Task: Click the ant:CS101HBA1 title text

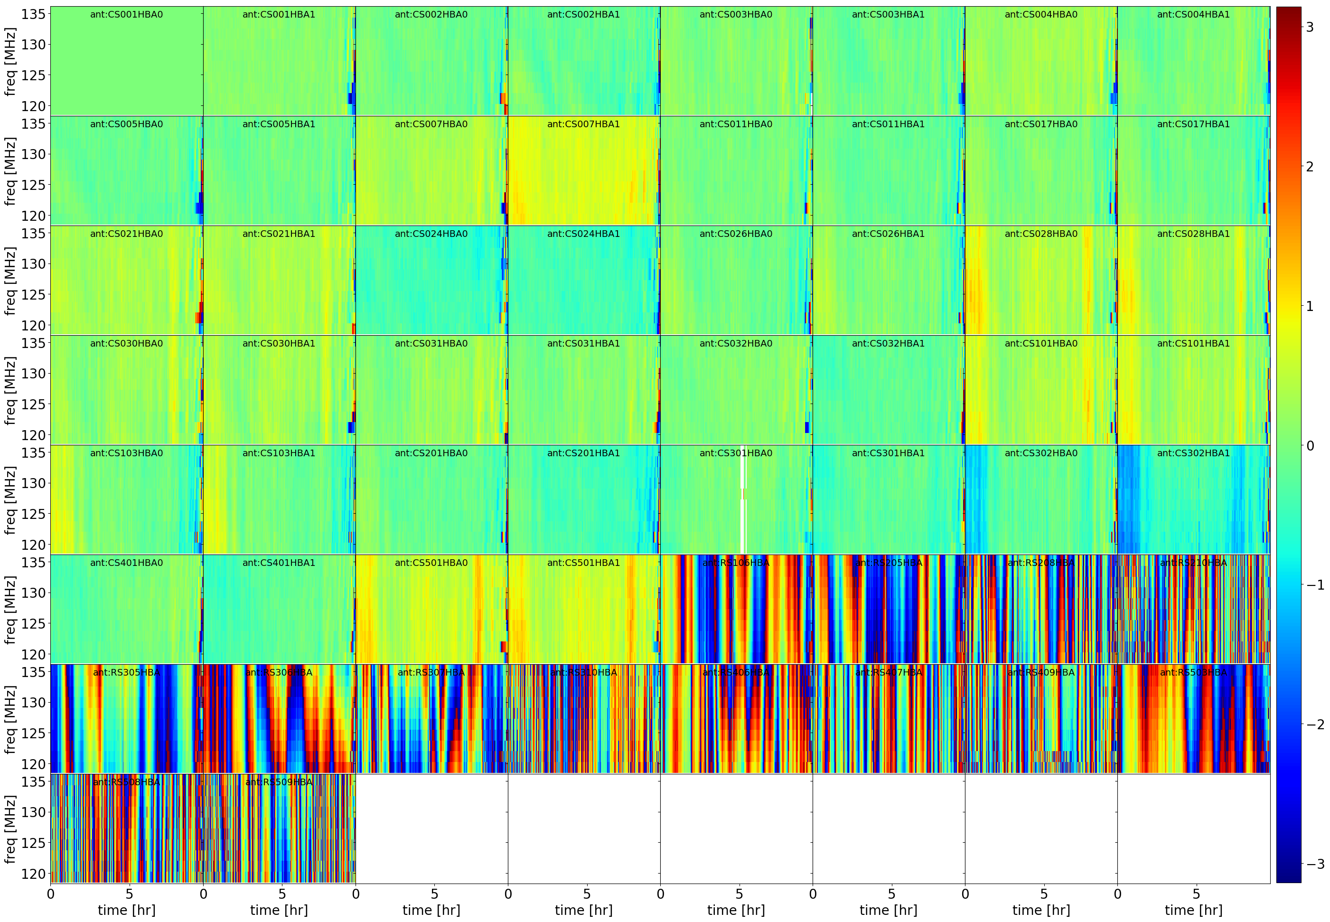Action: point(1194,344)
